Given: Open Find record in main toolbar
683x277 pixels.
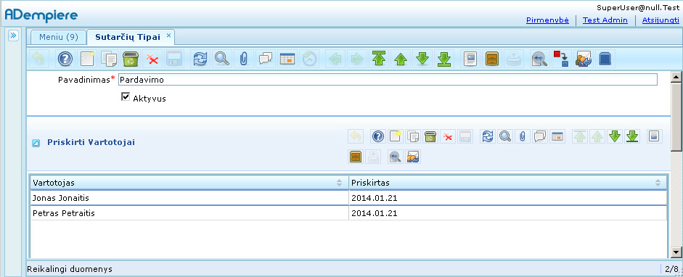Looking at the screenshot, I should [221, 59].
